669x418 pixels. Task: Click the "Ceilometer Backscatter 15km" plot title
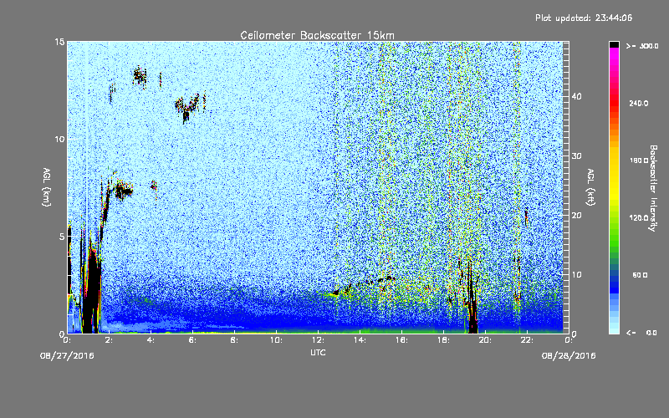[317, 35]
